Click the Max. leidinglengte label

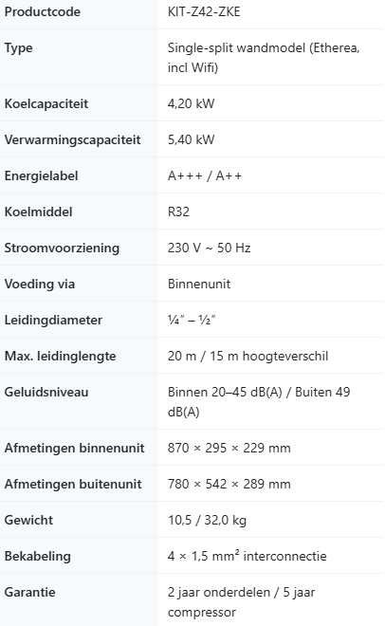(x=61, y=356)
